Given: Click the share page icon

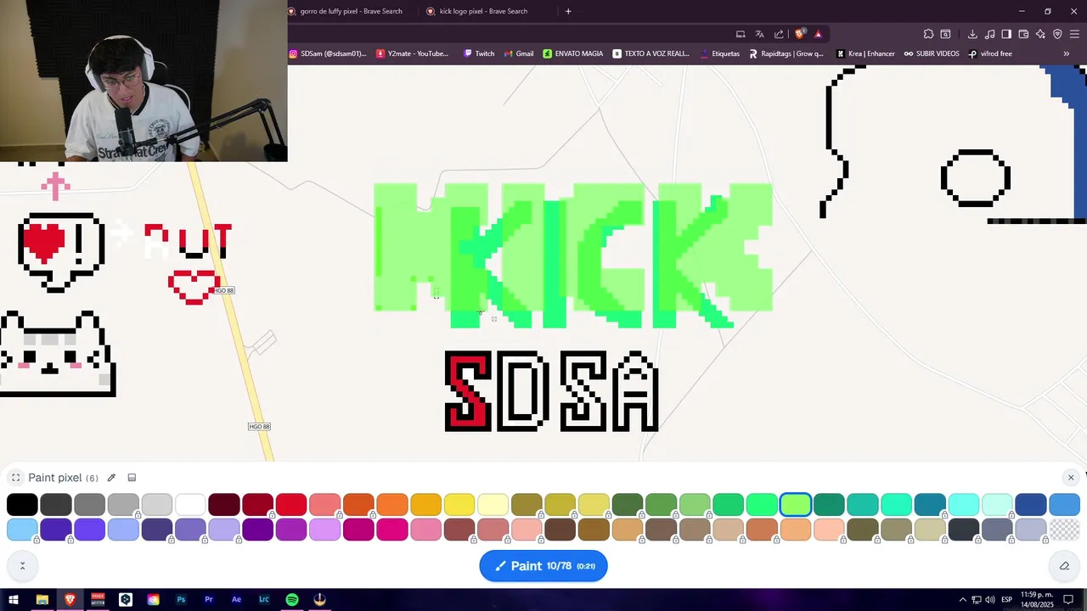Looking at the screenshot, I should coord(779,34).
